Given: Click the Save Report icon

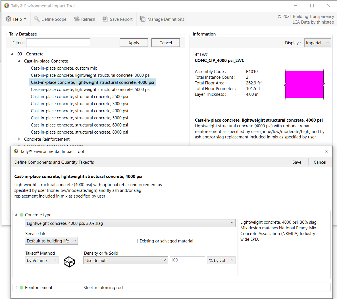Looking at the screenshot, I should point(105,19).
